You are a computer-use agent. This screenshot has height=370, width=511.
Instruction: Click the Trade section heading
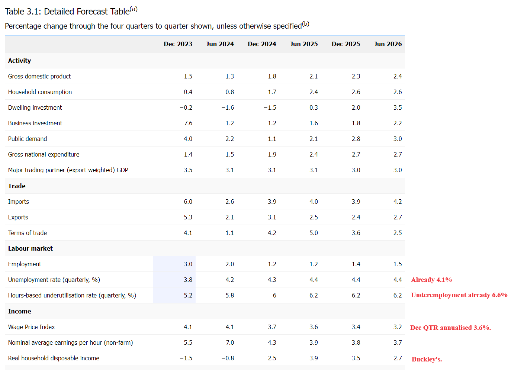tap(17, 186)
